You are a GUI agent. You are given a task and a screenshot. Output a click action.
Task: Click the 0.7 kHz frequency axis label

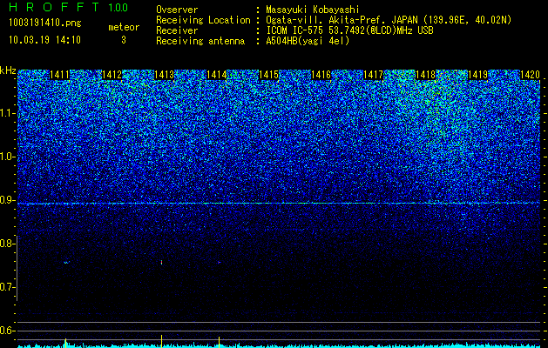tap(7, 287)
